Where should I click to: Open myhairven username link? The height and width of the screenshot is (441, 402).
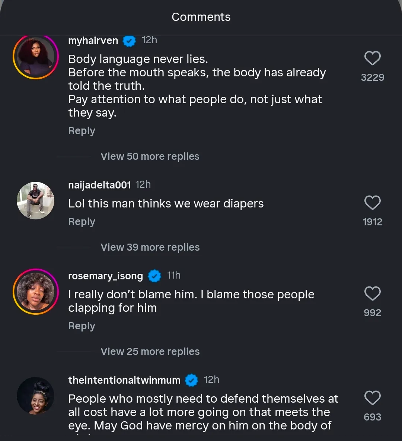93,41
